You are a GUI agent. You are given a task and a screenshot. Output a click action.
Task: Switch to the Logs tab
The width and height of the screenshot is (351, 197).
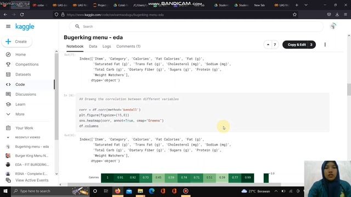[106, 47]
